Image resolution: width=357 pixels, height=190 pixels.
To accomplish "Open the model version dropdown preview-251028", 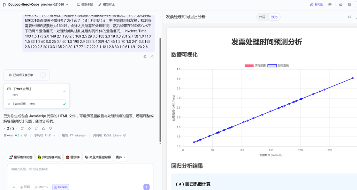I will click(x=55, y=5).
